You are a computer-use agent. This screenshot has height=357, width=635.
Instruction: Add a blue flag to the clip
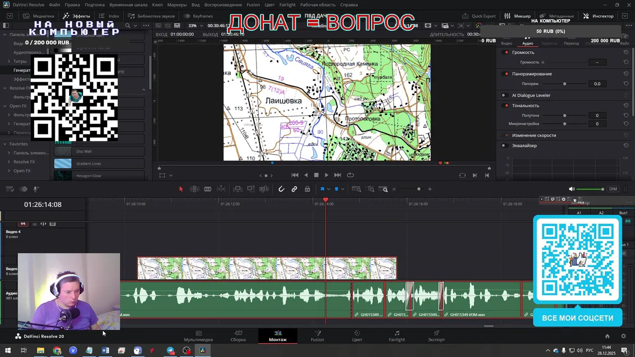[x=322, y=189]
